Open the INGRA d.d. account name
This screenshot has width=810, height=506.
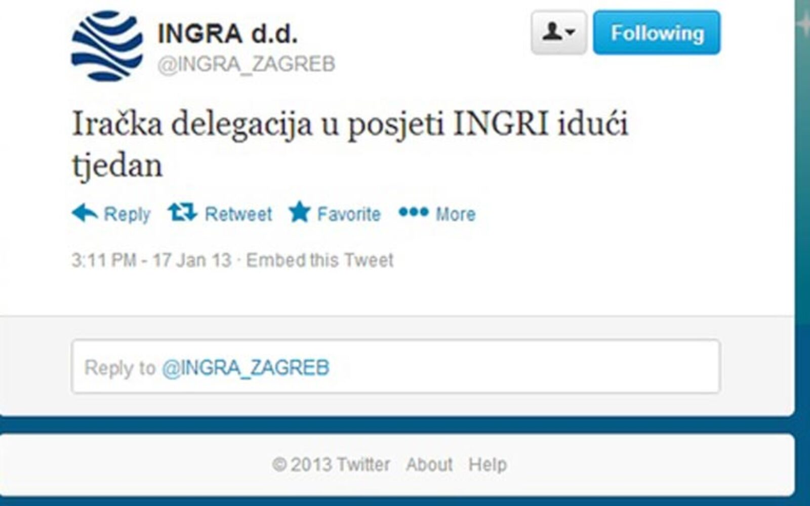[x=227, y=34]
